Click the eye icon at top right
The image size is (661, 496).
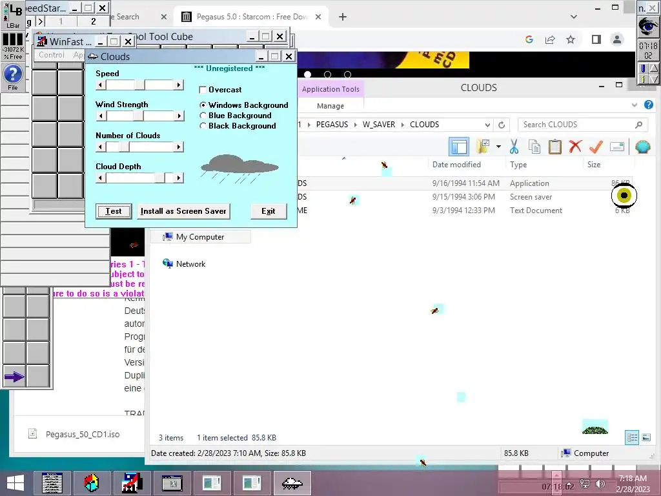coord(648,26)
